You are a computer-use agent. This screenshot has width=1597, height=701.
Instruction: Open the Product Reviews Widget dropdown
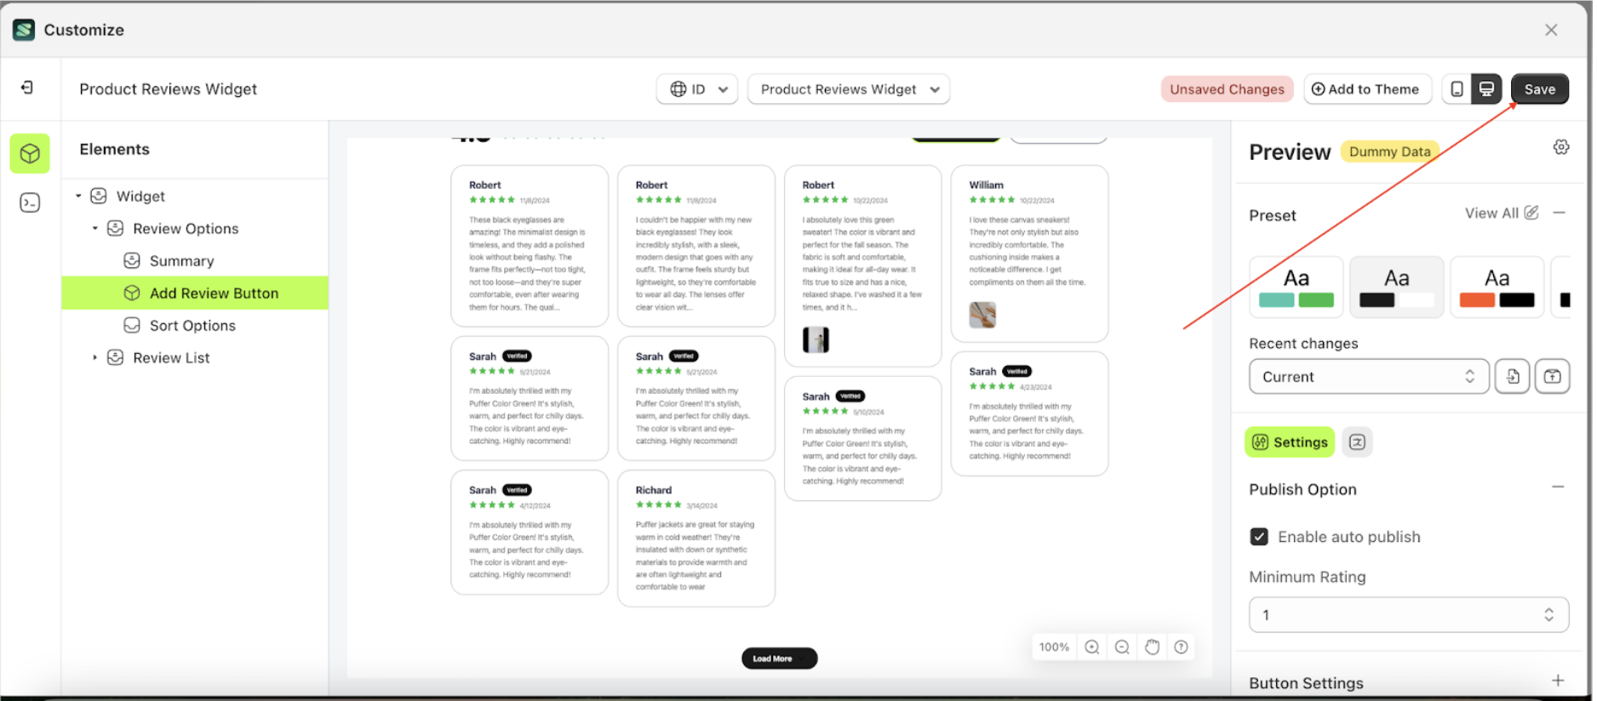coord(849,89)
